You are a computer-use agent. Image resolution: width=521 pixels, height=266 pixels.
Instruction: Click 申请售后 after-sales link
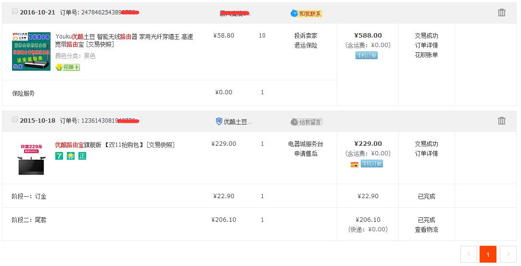click(305, 153)
